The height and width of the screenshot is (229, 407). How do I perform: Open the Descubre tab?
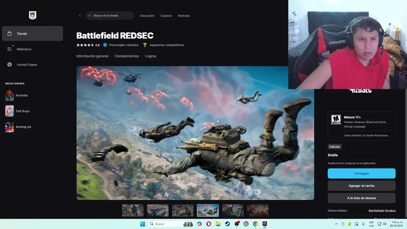coord(147,16)
